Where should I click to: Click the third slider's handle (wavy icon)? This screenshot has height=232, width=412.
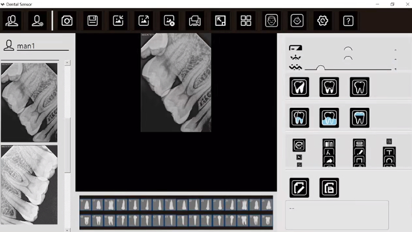320,68
